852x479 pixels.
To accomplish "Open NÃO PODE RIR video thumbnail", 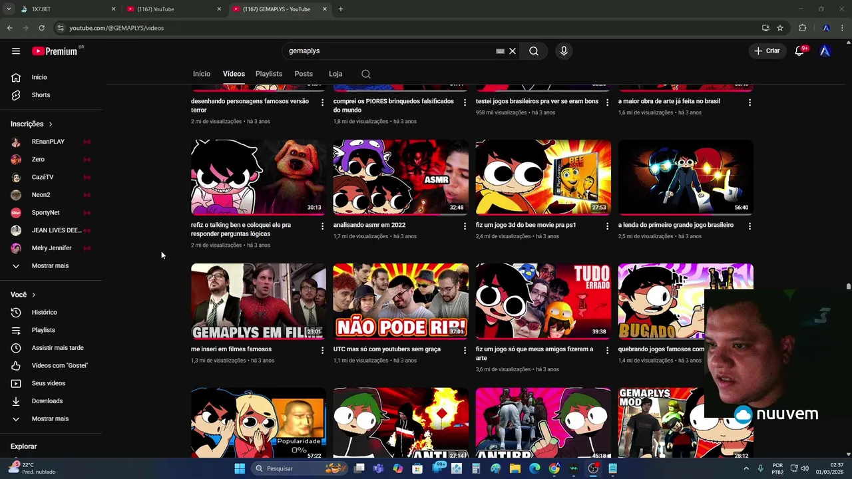I will pyautogui.click(x=401, y=301).
